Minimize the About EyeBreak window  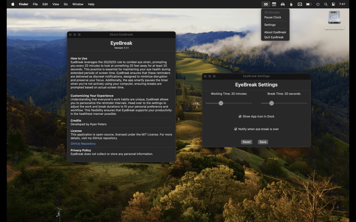coord(75,35)
